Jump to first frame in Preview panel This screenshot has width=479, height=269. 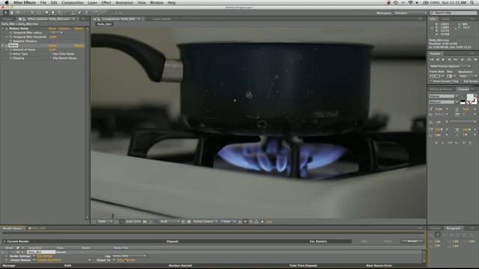(x=432, y=60)
